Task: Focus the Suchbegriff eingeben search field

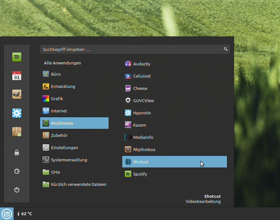Action: tap(129, 49)
